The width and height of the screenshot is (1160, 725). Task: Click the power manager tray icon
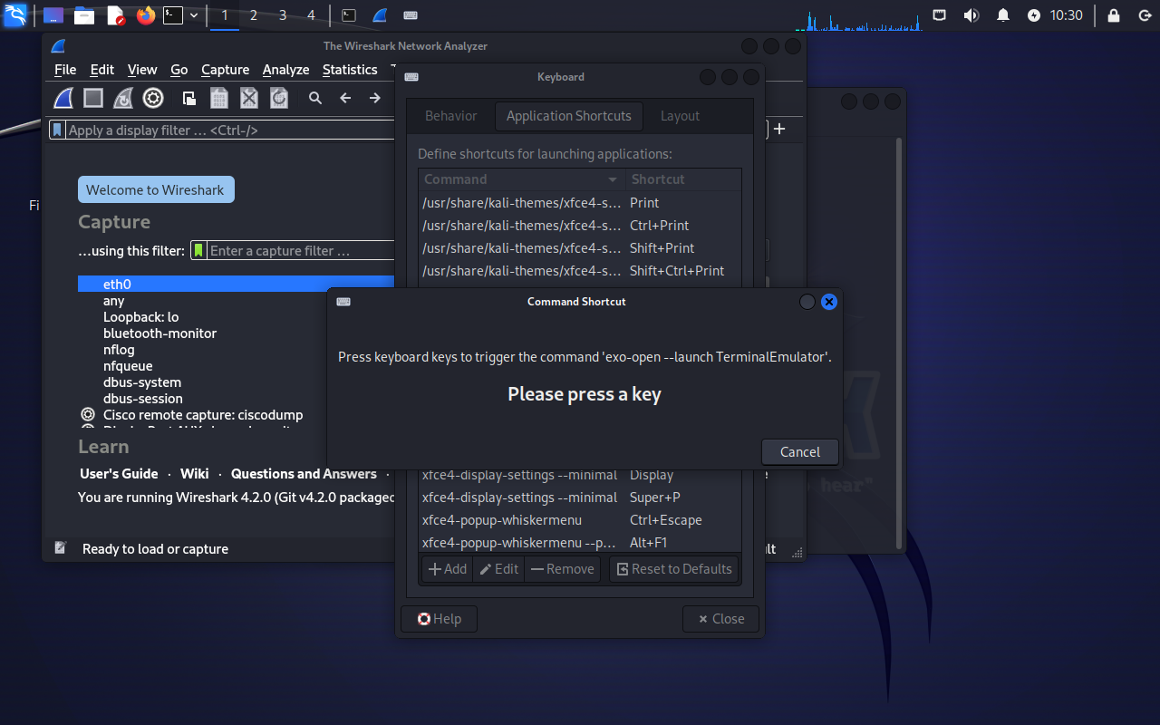point(1034,15)
